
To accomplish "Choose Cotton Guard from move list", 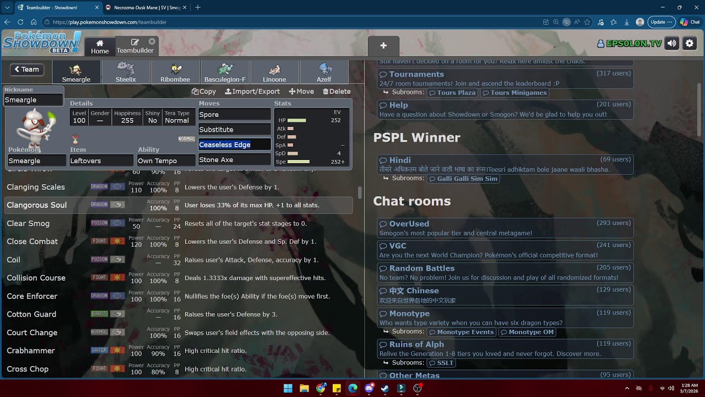I will click(179, 314).
